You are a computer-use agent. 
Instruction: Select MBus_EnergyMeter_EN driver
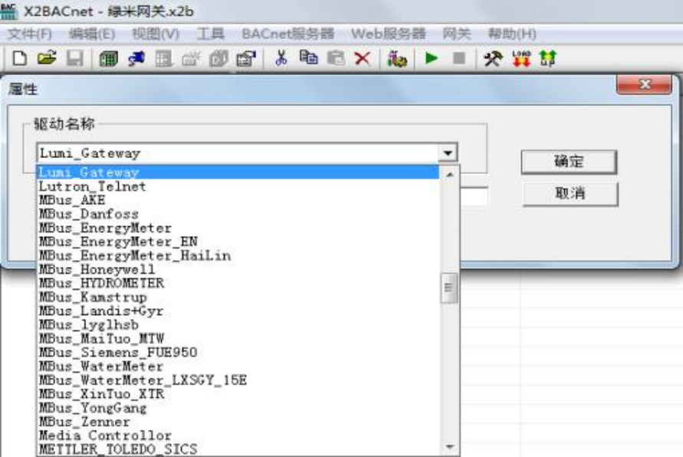click(238, 242)
